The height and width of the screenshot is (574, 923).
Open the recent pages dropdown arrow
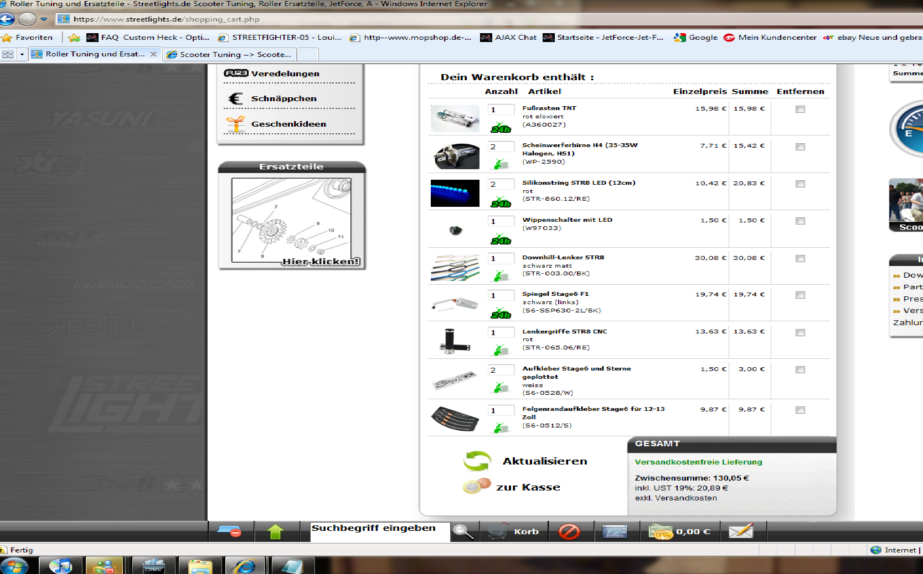coord(44,19)
